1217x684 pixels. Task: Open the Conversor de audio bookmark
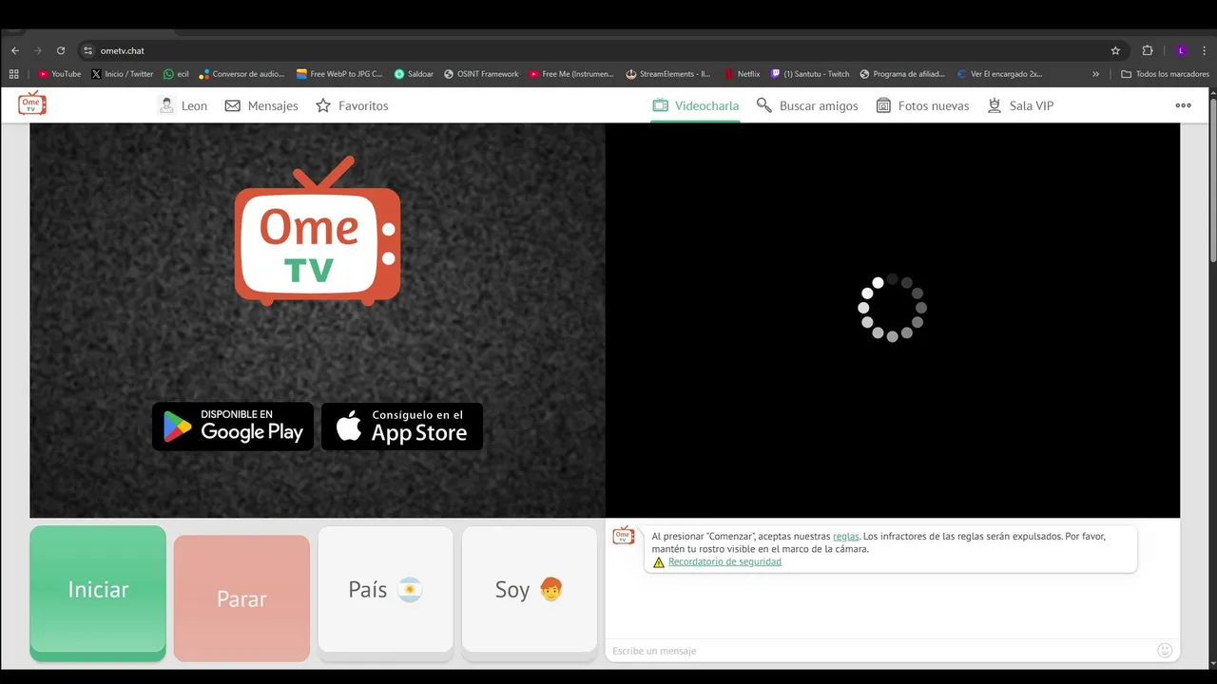pyautogui.click(x=241, y=73)
